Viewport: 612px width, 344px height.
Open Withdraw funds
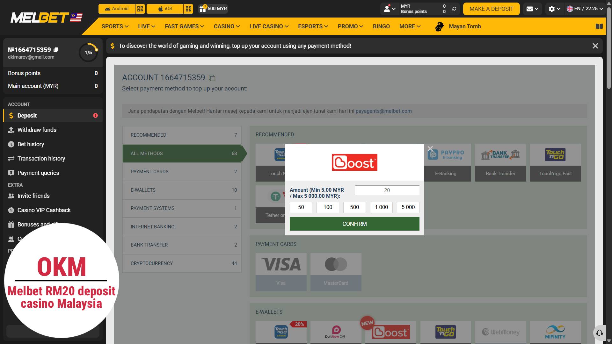tap(53, 130)
